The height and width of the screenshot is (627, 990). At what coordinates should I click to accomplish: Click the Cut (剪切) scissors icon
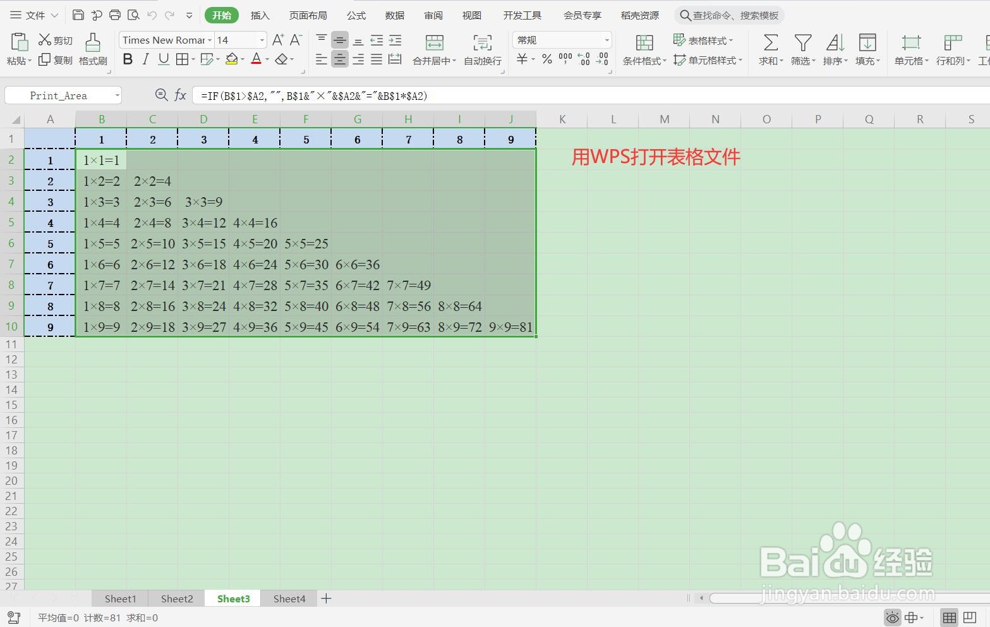(x=44, y=40)
